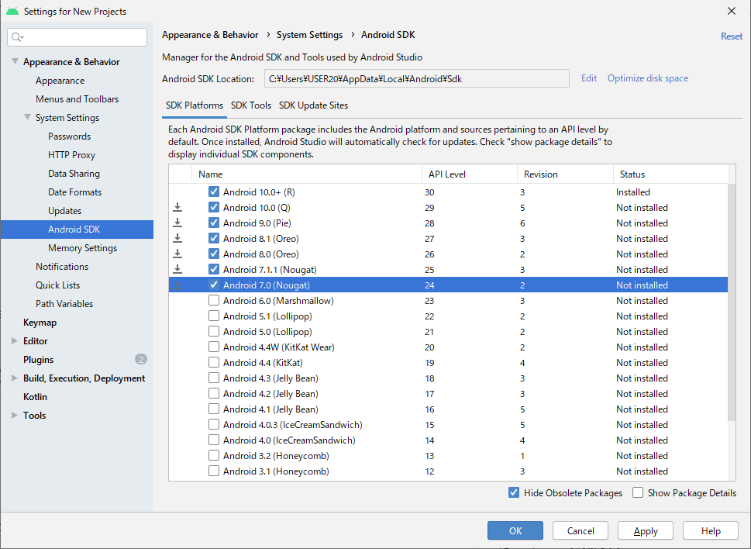Screen dimensions: 751x549
Task: Check Android 5.1 (Lollipop) platform
Action: click(214, 316)
